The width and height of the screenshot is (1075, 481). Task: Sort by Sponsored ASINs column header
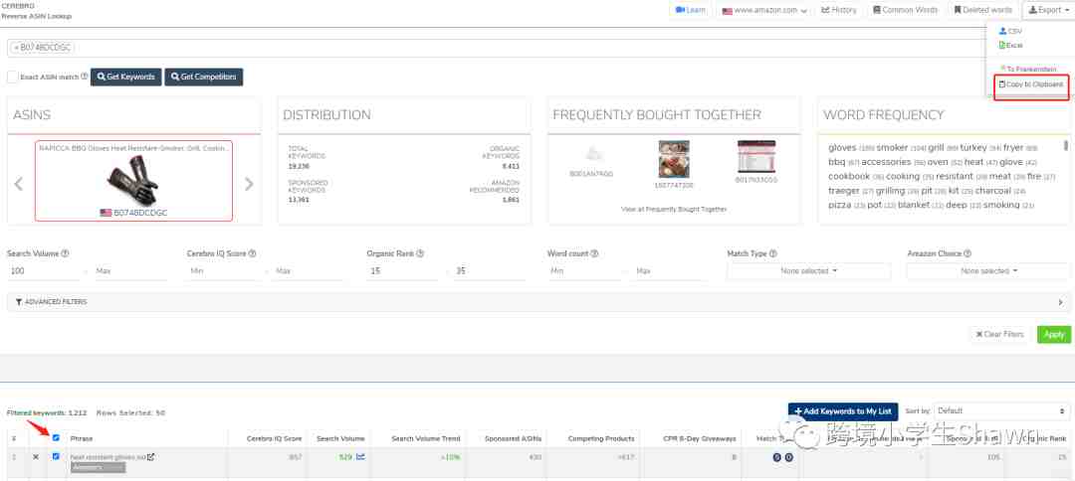[513, 438]
